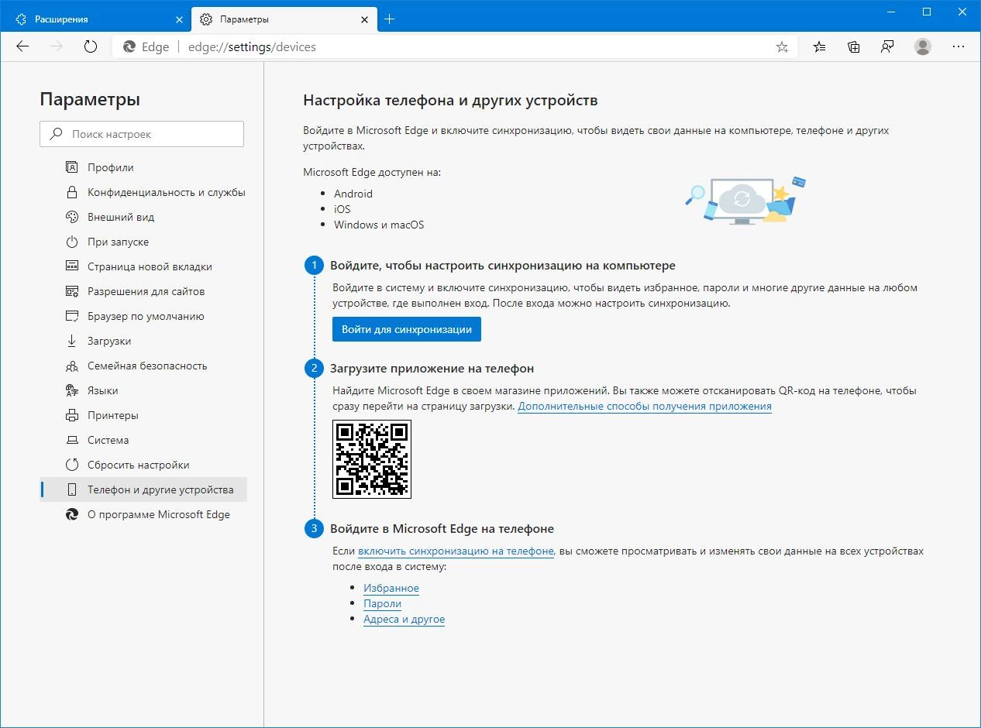The height and width of the screenshot is (728, 981).
Task: Click the phone icon beside Телефон и другие устройства
Action: pos(72,489)
